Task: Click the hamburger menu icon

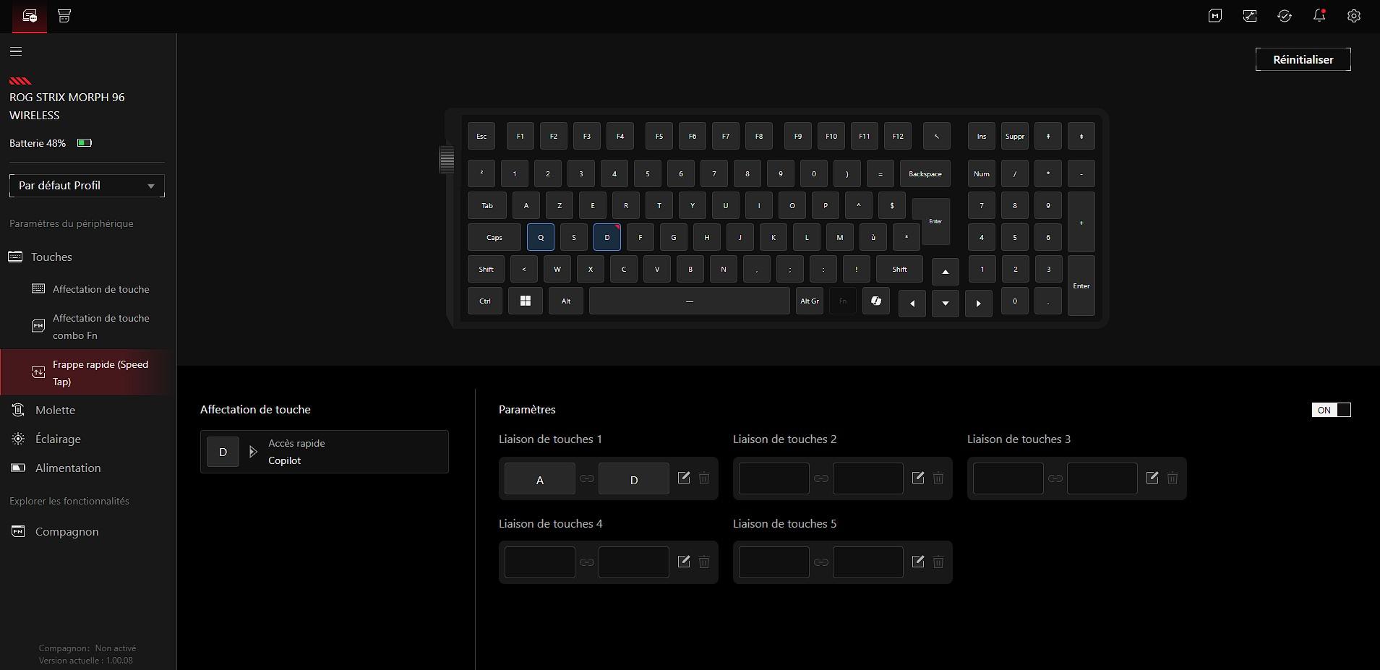Action: (16, 51)
